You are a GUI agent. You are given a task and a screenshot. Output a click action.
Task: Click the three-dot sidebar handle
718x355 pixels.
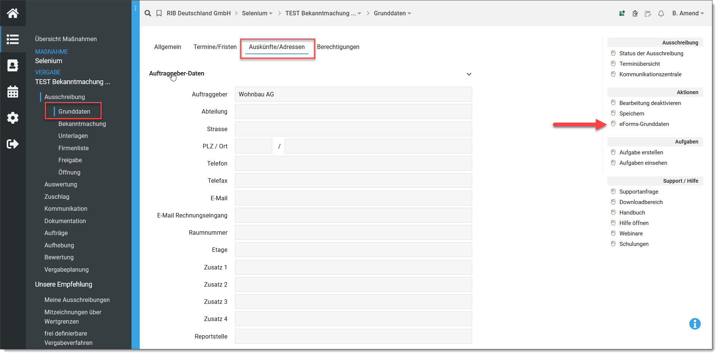(x=135, y=8)
